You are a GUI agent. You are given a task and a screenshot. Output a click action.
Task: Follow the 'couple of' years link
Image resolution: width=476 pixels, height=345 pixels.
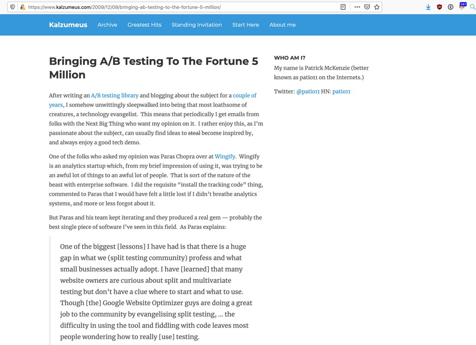pos(244,96)
